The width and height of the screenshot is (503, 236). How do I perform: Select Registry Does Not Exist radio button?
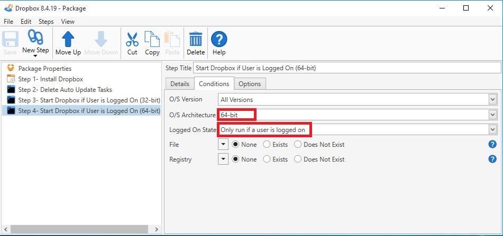point(298,159)
